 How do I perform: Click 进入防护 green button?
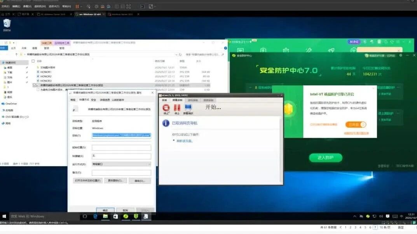coord(326,158)
